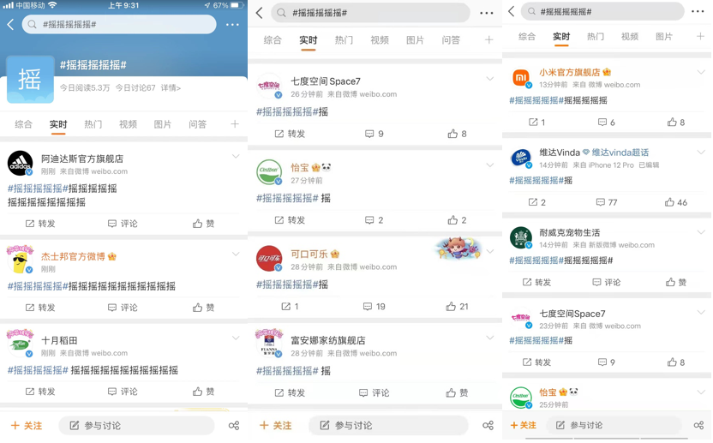Select the 实时 tab in the right screen

(x=561, y=36)
